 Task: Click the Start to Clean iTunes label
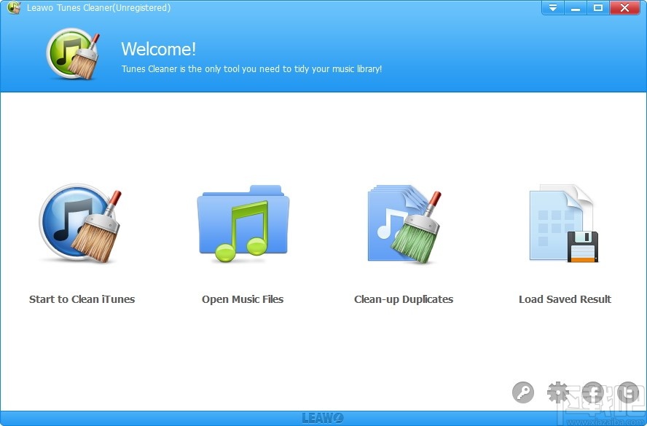(82, 299)
